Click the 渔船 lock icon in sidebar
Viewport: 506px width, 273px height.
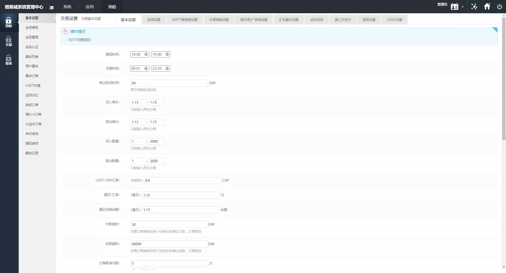(x=9, y=21)
